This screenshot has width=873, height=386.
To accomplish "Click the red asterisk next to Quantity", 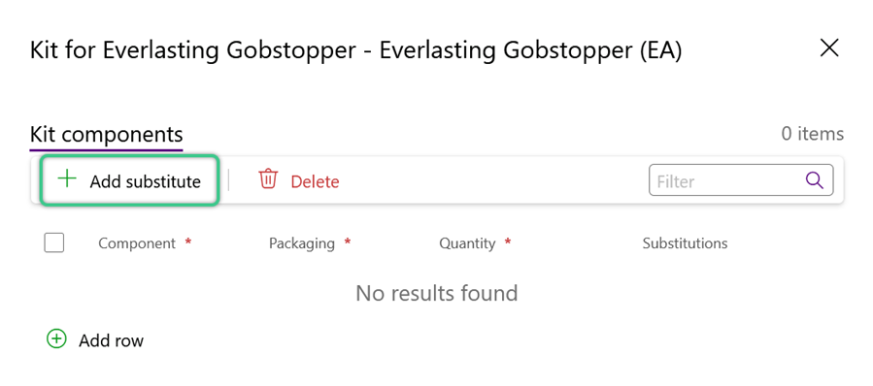I will pos(508,241).
